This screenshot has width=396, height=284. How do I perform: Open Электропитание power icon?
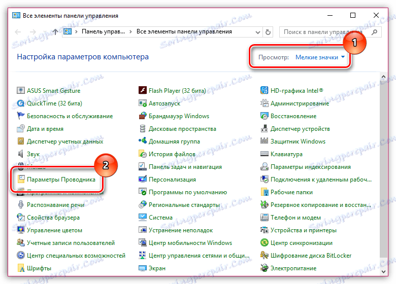(264, 268)
